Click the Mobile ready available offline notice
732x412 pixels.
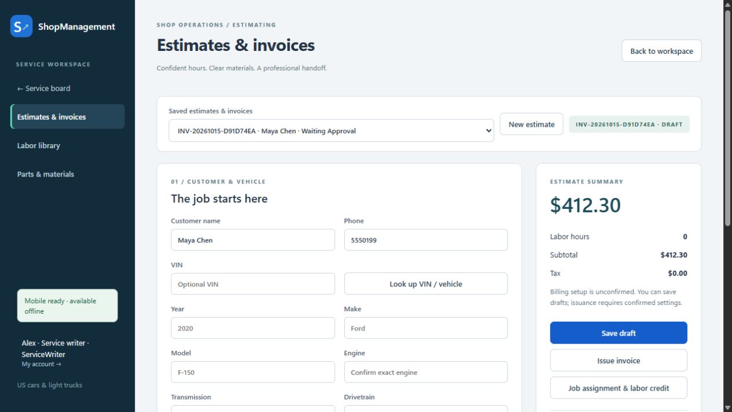(x=68, y=306)
